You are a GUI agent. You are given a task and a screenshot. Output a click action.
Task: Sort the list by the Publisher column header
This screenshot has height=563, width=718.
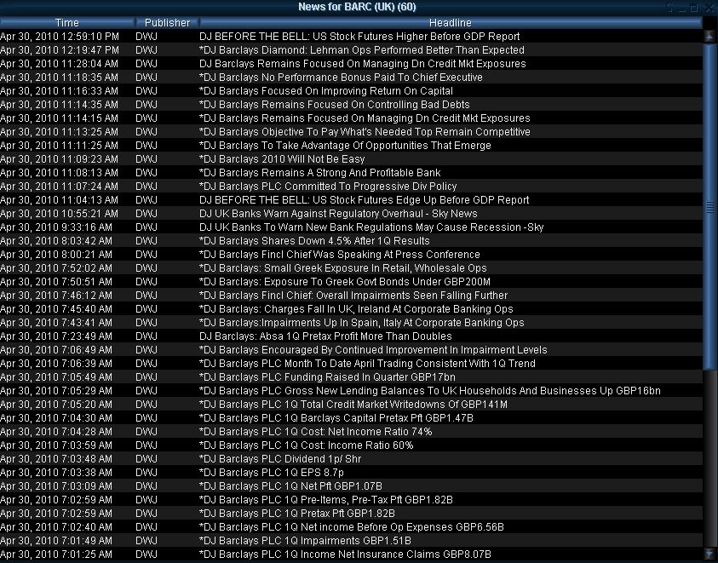(x=167, y=22)
